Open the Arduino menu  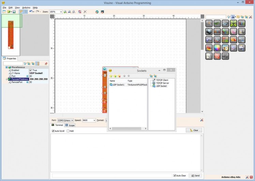point(26,7)
